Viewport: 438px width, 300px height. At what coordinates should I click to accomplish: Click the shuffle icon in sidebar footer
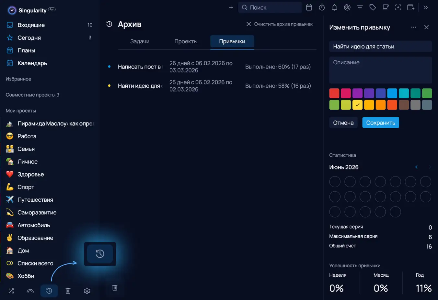coord(11,291)
